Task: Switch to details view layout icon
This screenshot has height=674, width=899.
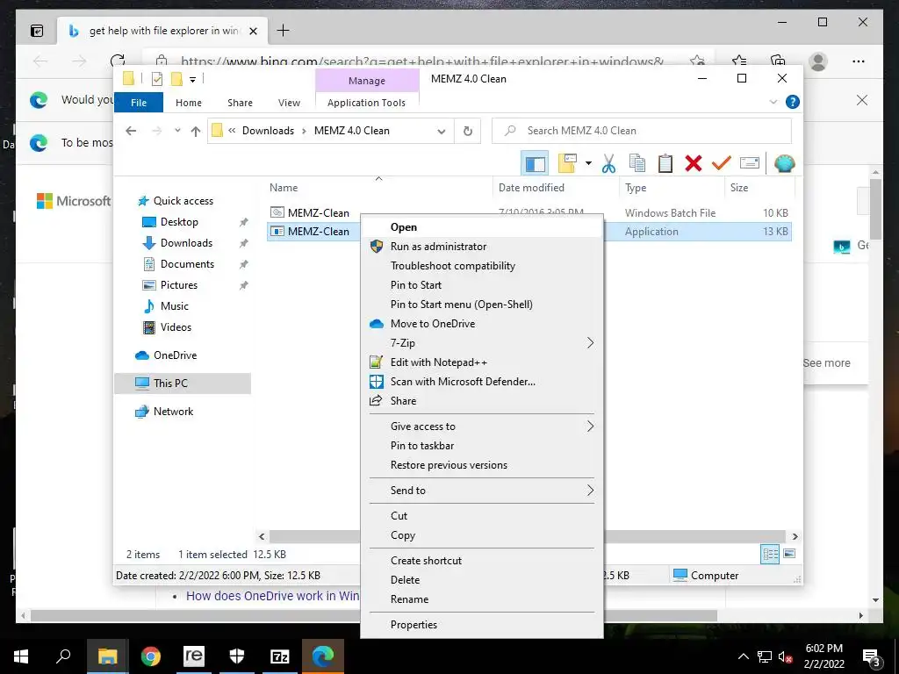Action: pyautogui.click(x=770, y=555)
